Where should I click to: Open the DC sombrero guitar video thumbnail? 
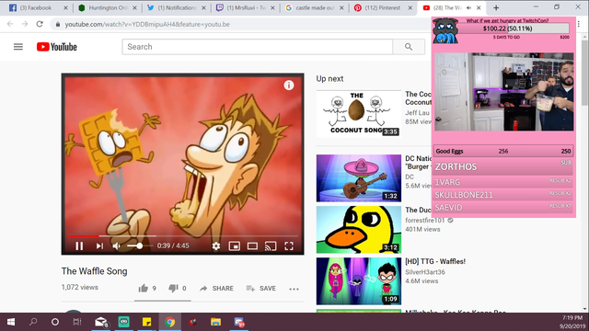pos(358,177)
